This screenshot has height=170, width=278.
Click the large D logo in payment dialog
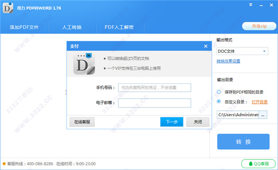[84, 64]
